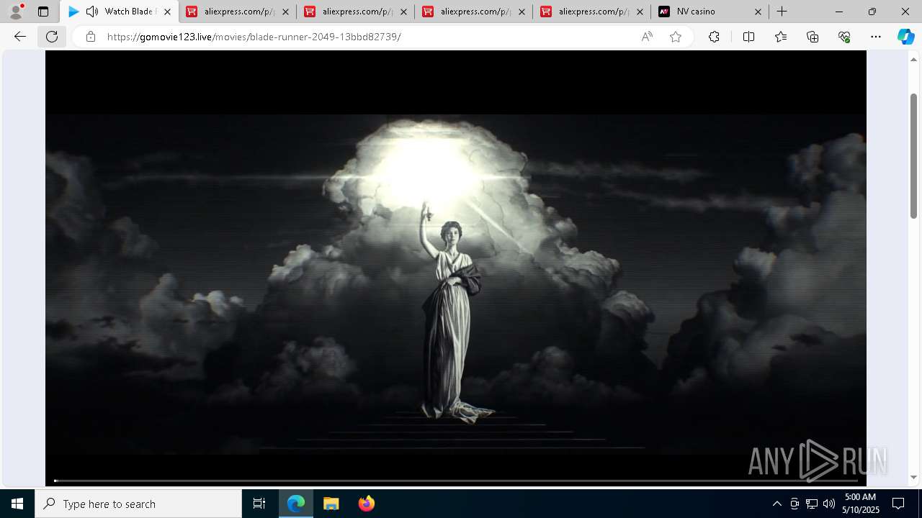Open Browser essentials
922x518 pixels.
coord(844,37)
